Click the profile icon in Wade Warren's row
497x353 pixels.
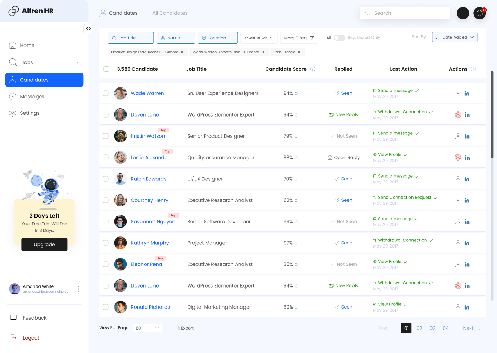point(458,93)
